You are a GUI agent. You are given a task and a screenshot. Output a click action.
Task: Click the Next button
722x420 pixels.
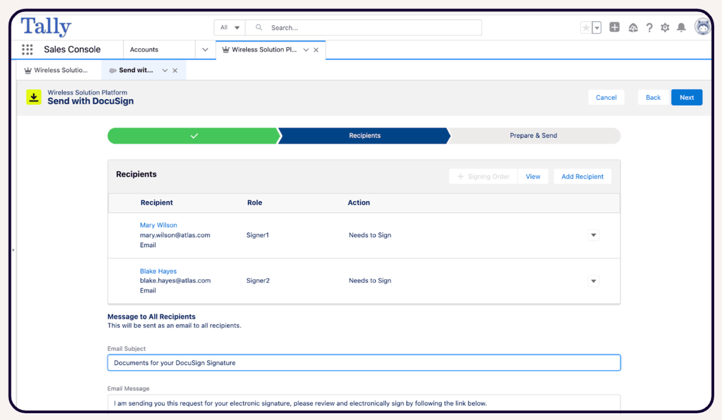[x=687, y=97]
